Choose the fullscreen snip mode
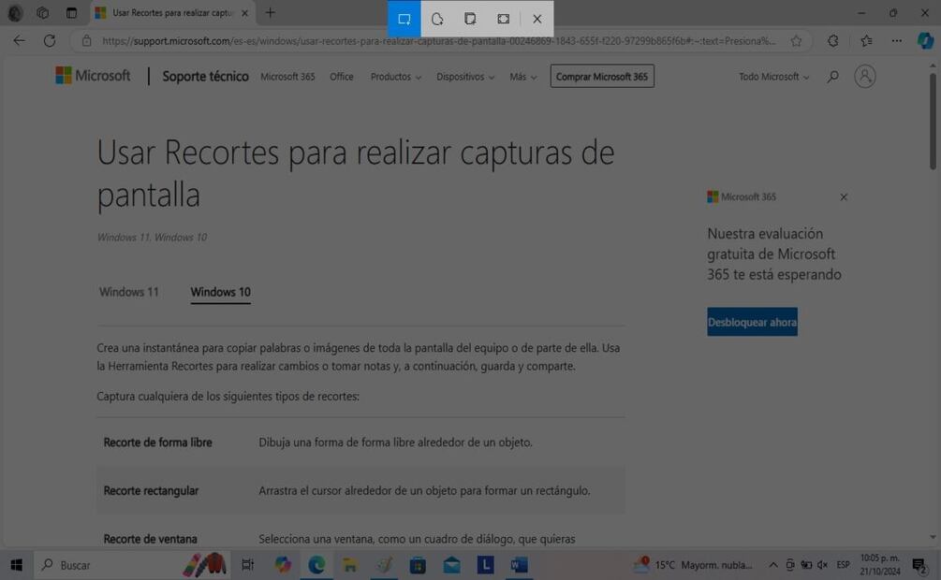 (x=504, y=19)
